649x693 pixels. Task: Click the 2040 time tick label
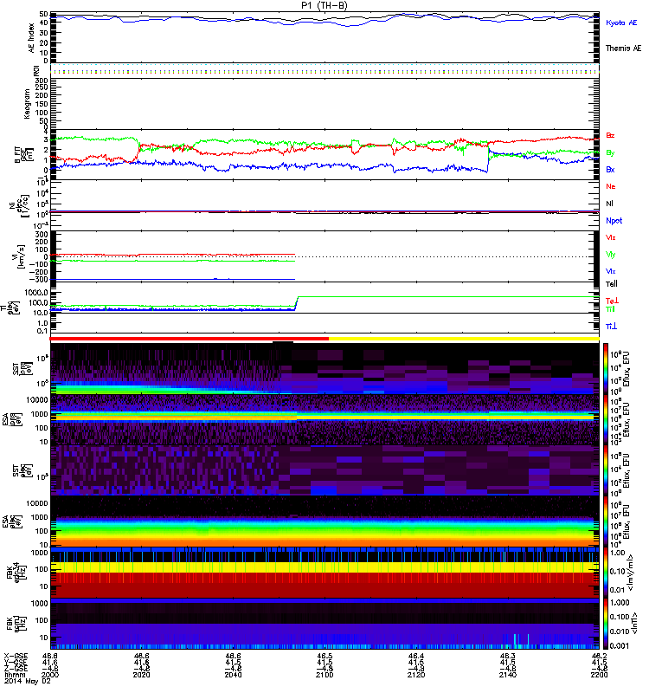[x=233, y=675]
